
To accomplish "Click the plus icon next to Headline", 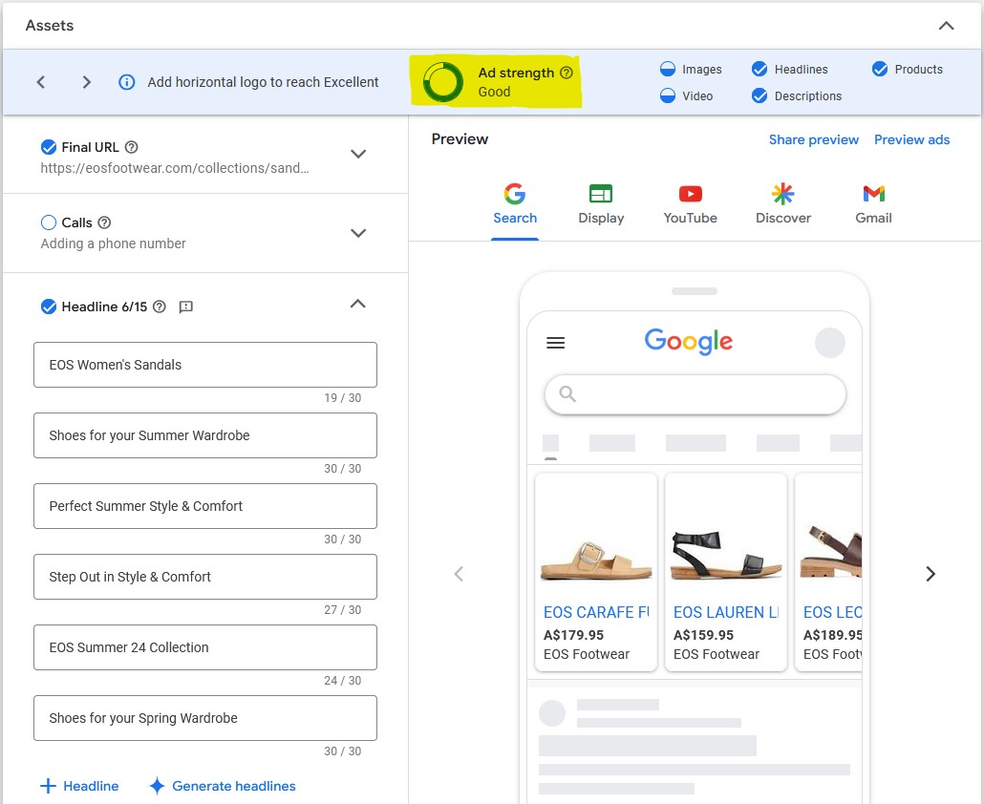I will 48,786.
